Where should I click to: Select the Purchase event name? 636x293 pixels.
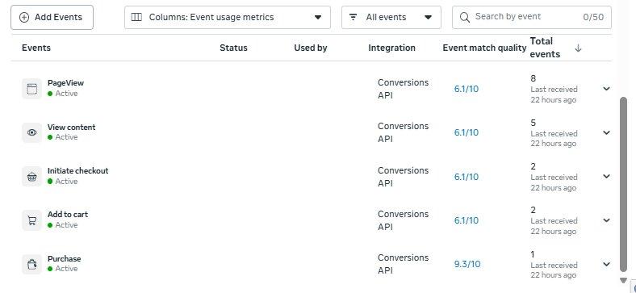click(64, 258)
